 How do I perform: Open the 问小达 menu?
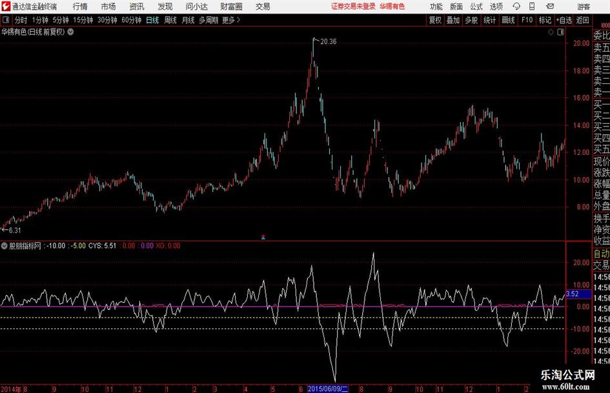[x=196, y=6]
